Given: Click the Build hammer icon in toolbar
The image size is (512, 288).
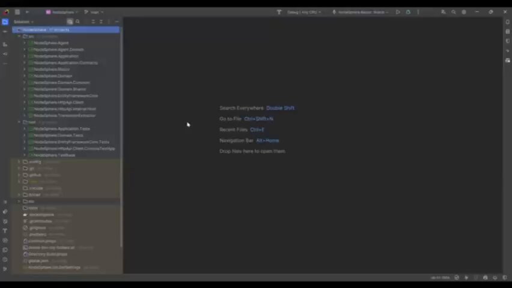Looking at the screenshot, I should click(x=279, y=12).
